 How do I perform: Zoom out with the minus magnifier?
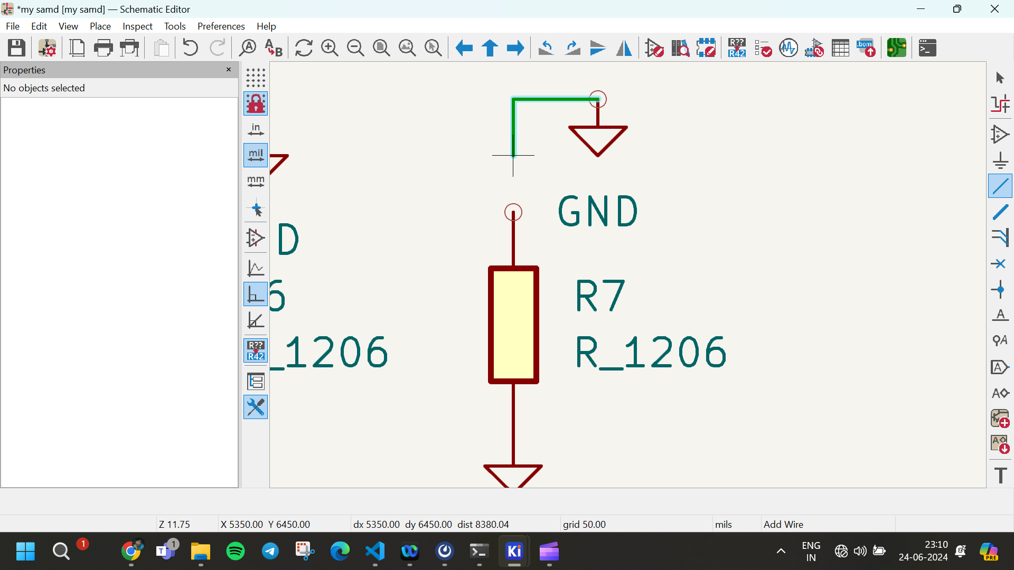tap(355, 48)
